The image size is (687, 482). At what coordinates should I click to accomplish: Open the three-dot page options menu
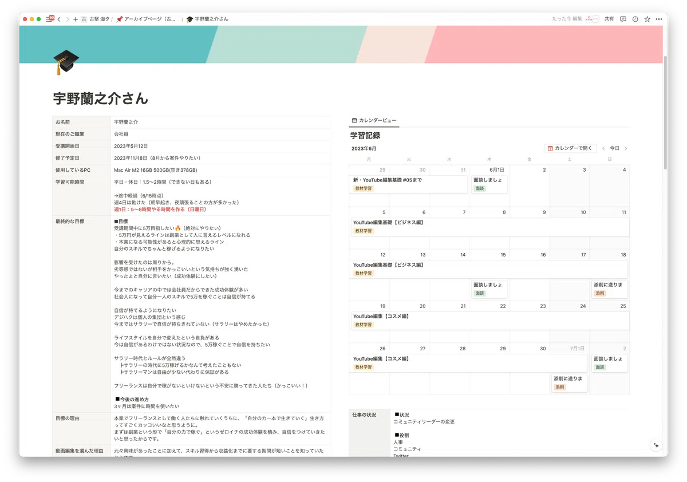(x=658, y=19)
